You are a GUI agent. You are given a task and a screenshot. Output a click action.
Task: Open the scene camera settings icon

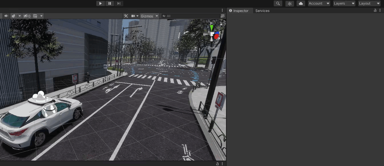coord(133,16)
